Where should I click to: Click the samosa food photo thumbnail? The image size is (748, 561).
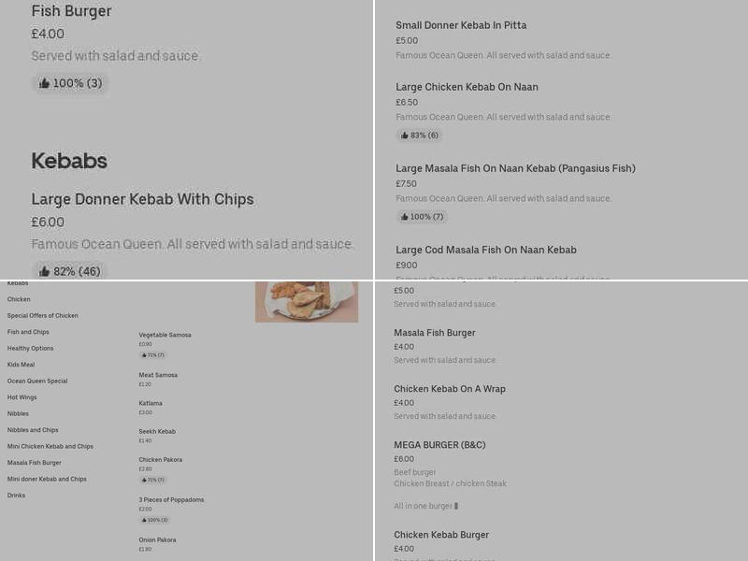coord(307,301)
